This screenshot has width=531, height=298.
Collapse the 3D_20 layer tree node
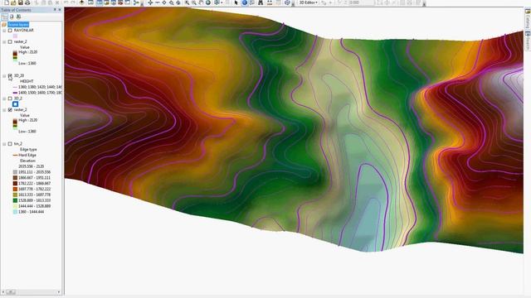pos(4,75)
